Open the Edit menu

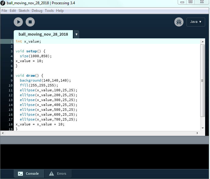point(13,11)
